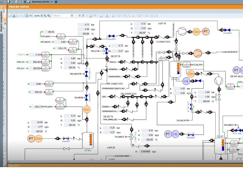Stop the simulation with the blue square
Viewport: 243px width, 174px height.
(x=56, y=2)
